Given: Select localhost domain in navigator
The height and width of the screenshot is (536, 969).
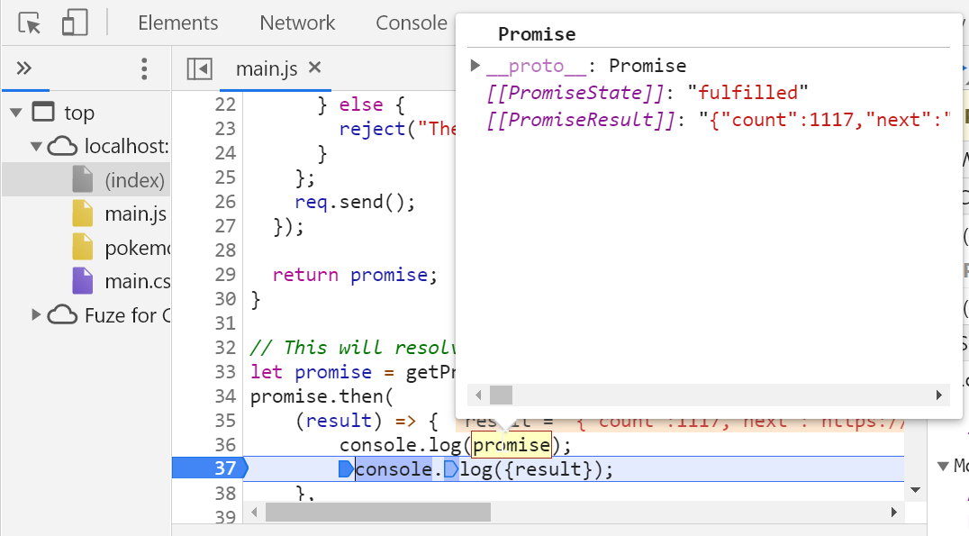Looking at the screenshot, I should [x=127, y=146].
